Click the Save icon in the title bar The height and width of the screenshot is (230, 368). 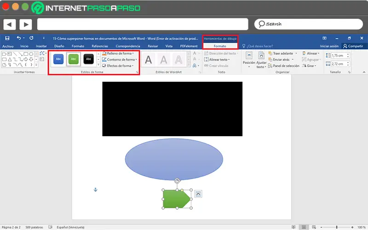coord(7,38)
